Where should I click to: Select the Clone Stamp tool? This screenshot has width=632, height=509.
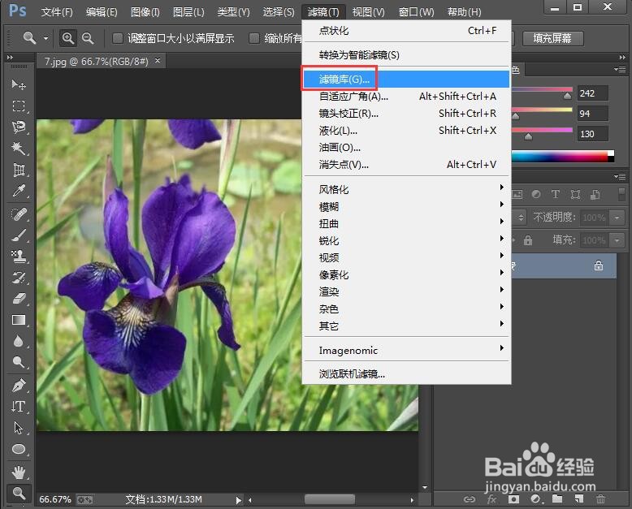[x=19, y=257]
